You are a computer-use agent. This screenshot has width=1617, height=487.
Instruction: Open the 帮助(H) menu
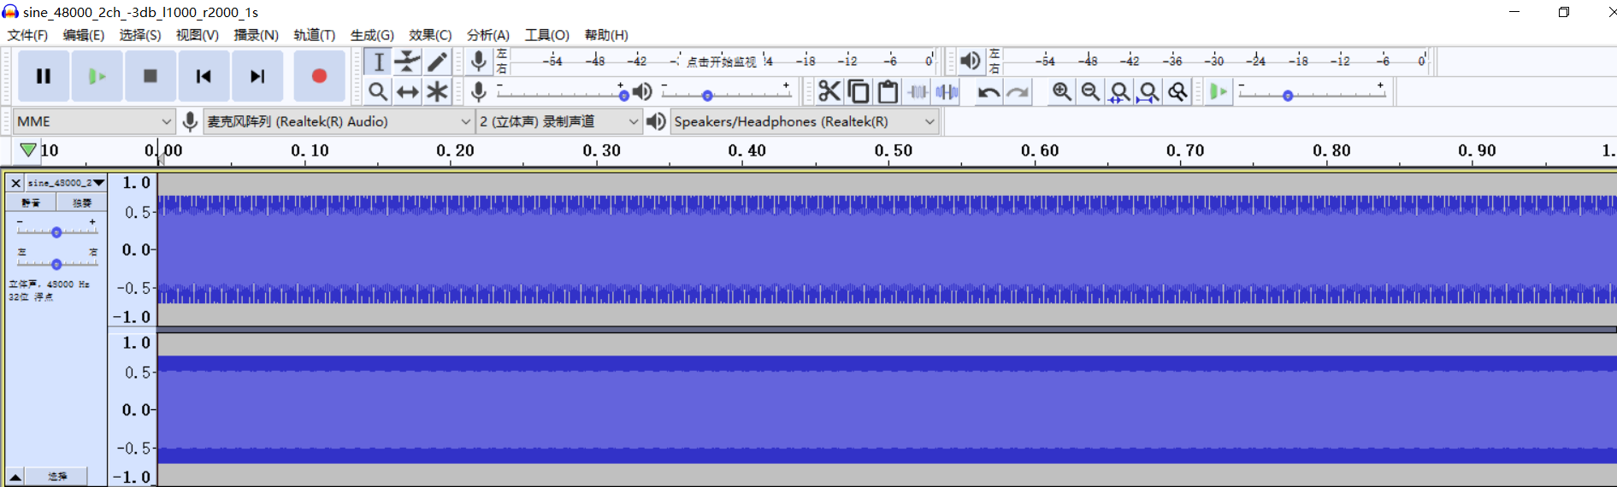(x=605, y=35)
